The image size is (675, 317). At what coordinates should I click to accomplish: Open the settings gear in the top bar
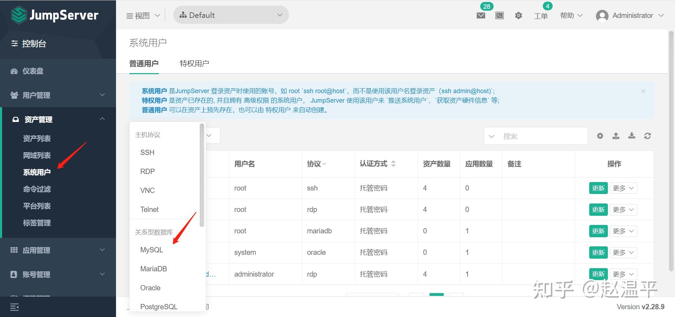point(518,15)
